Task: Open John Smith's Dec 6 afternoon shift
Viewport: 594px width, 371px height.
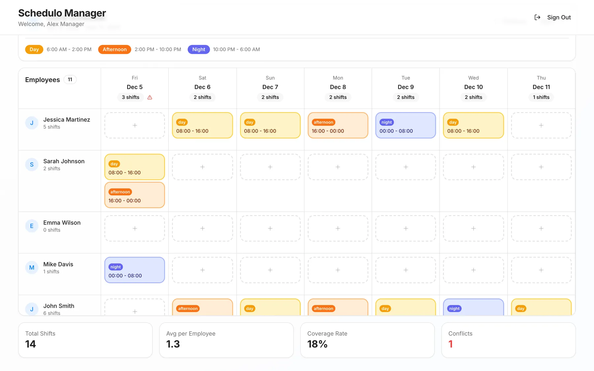Action: click(x=202, y=307)
